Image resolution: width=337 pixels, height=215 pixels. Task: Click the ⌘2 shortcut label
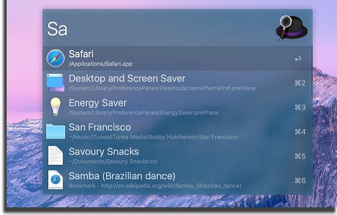coord(300,83)
